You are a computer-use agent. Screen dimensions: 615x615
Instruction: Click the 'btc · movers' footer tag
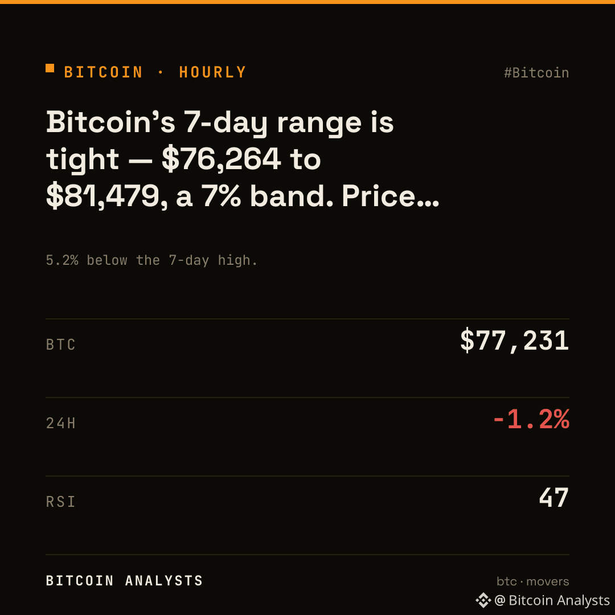tap(532, 581)
